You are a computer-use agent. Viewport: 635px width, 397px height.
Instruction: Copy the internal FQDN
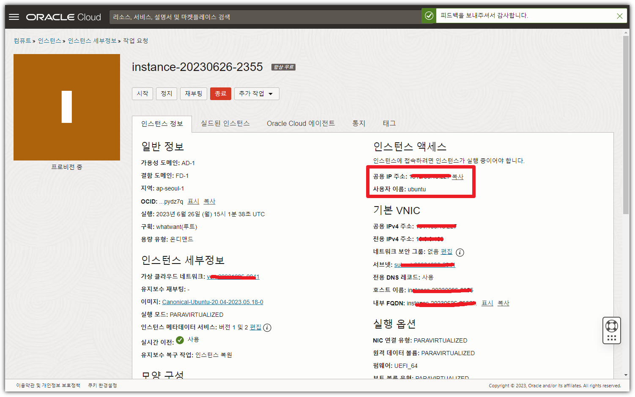click(503, 303)
